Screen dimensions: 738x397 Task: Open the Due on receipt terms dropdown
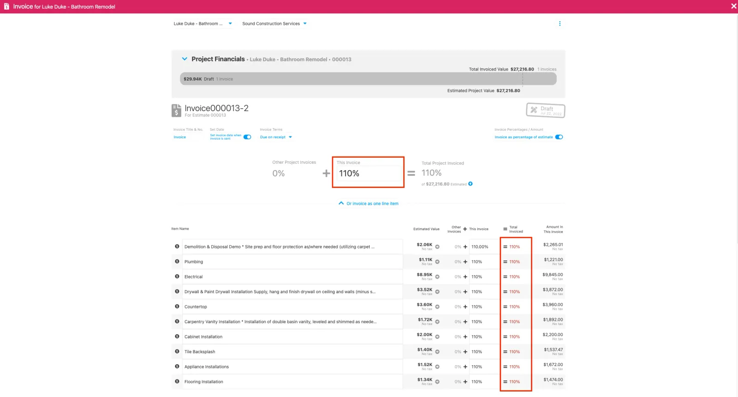276,137
